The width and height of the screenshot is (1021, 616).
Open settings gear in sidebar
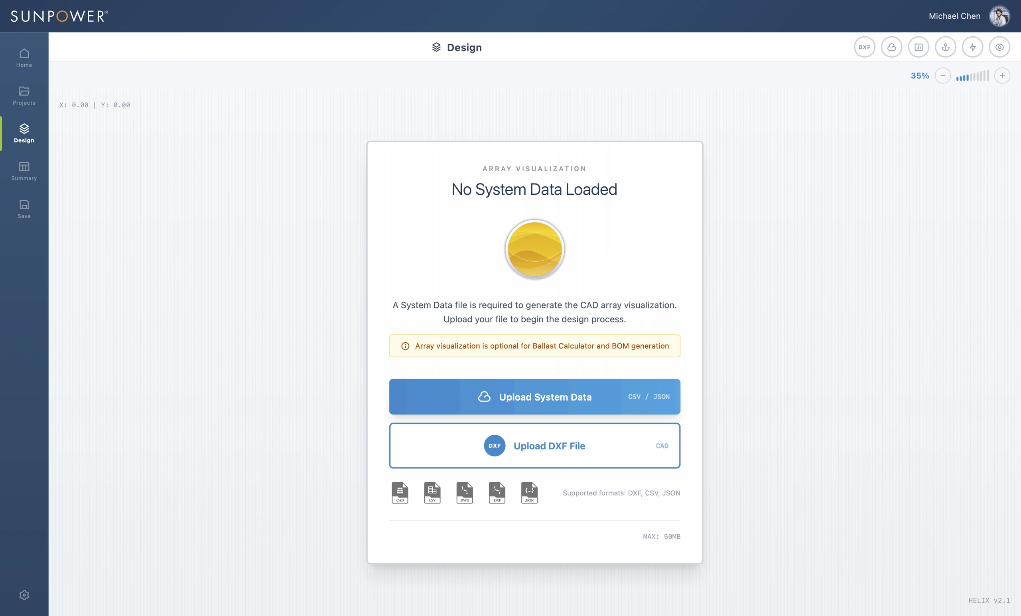click(x=24, y=595)
